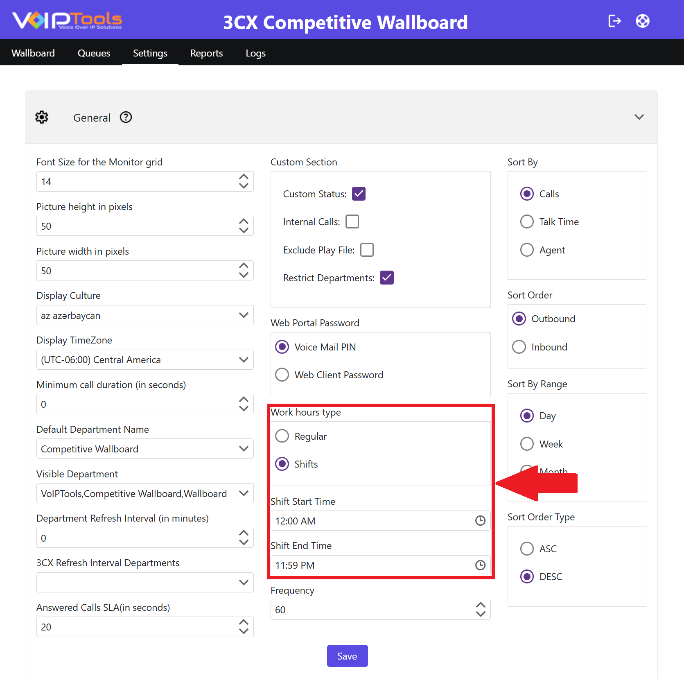Click the General help question mark icon
This screenshot has width=684, height=687.
tap(126, 118)
